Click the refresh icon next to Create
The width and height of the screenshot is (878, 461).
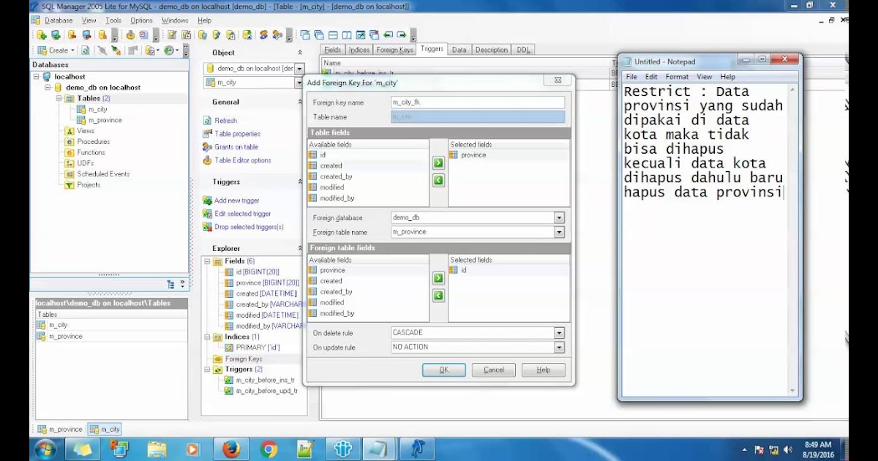pyautogui.click(x=86, y=50)
